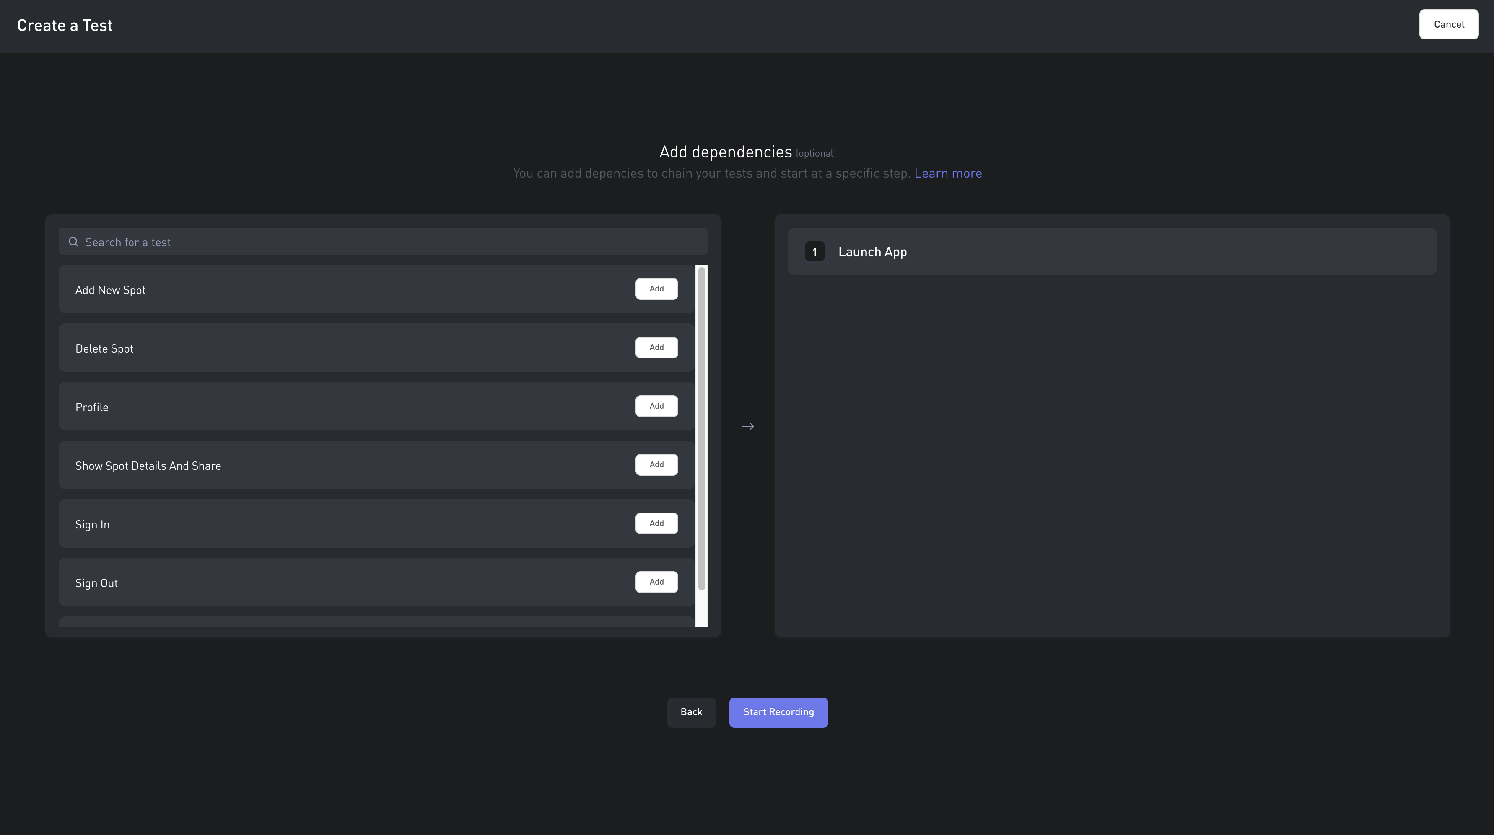Click the Sign In test row label
Viewport: 1494px width, 835px height.
[x=92, y=525]
